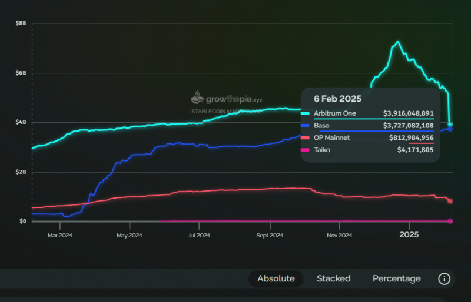Click the Arbitrum One peak on chart

pyautogui.click(x=398, y=42)
